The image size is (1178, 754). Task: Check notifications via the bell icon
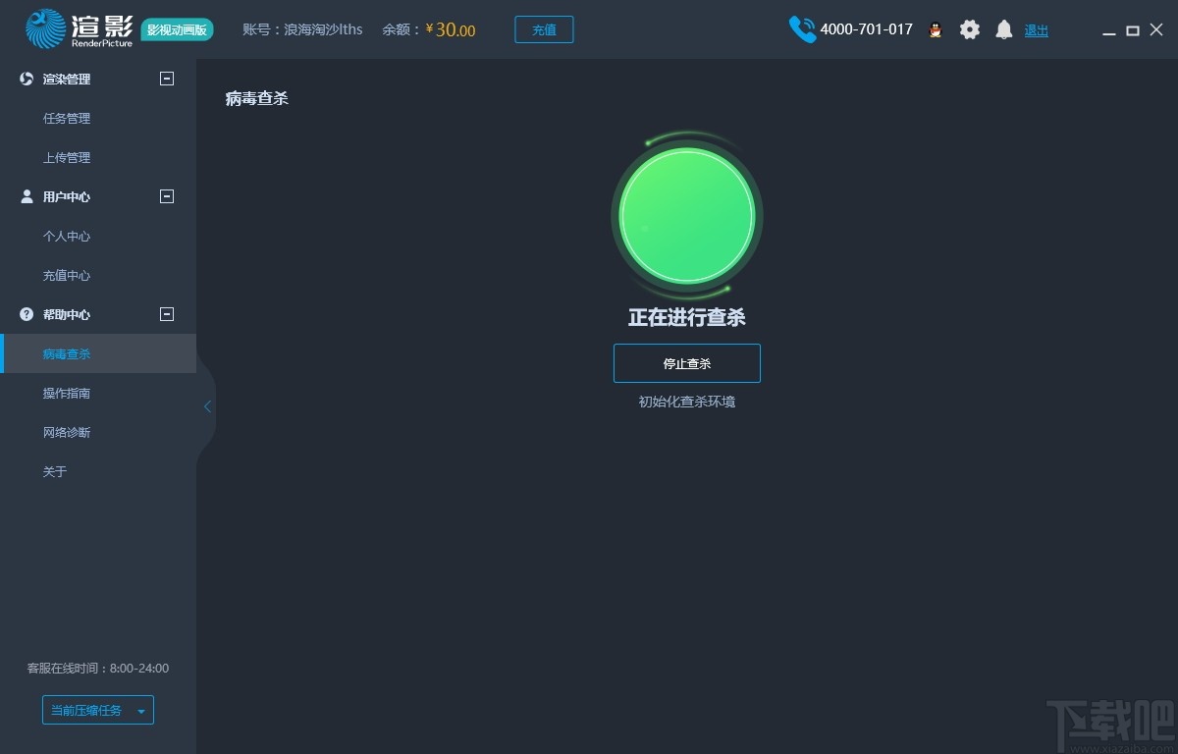click(1003, 29)
